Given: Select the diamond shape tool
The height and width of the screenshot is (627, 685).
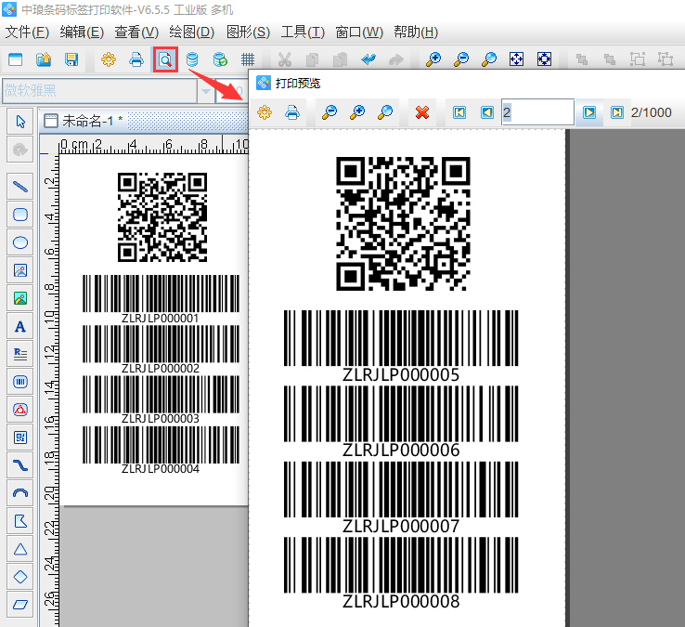Looking at the screenshot, I should click(20, 577).
